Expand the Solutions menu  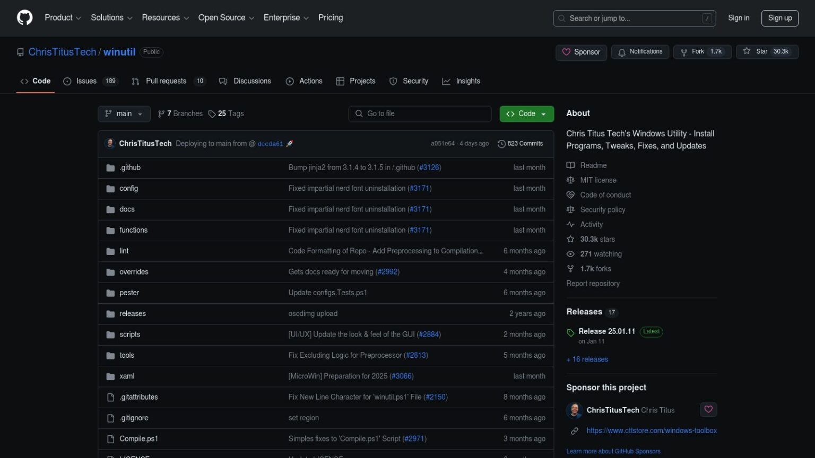click(x=111, y=17)
